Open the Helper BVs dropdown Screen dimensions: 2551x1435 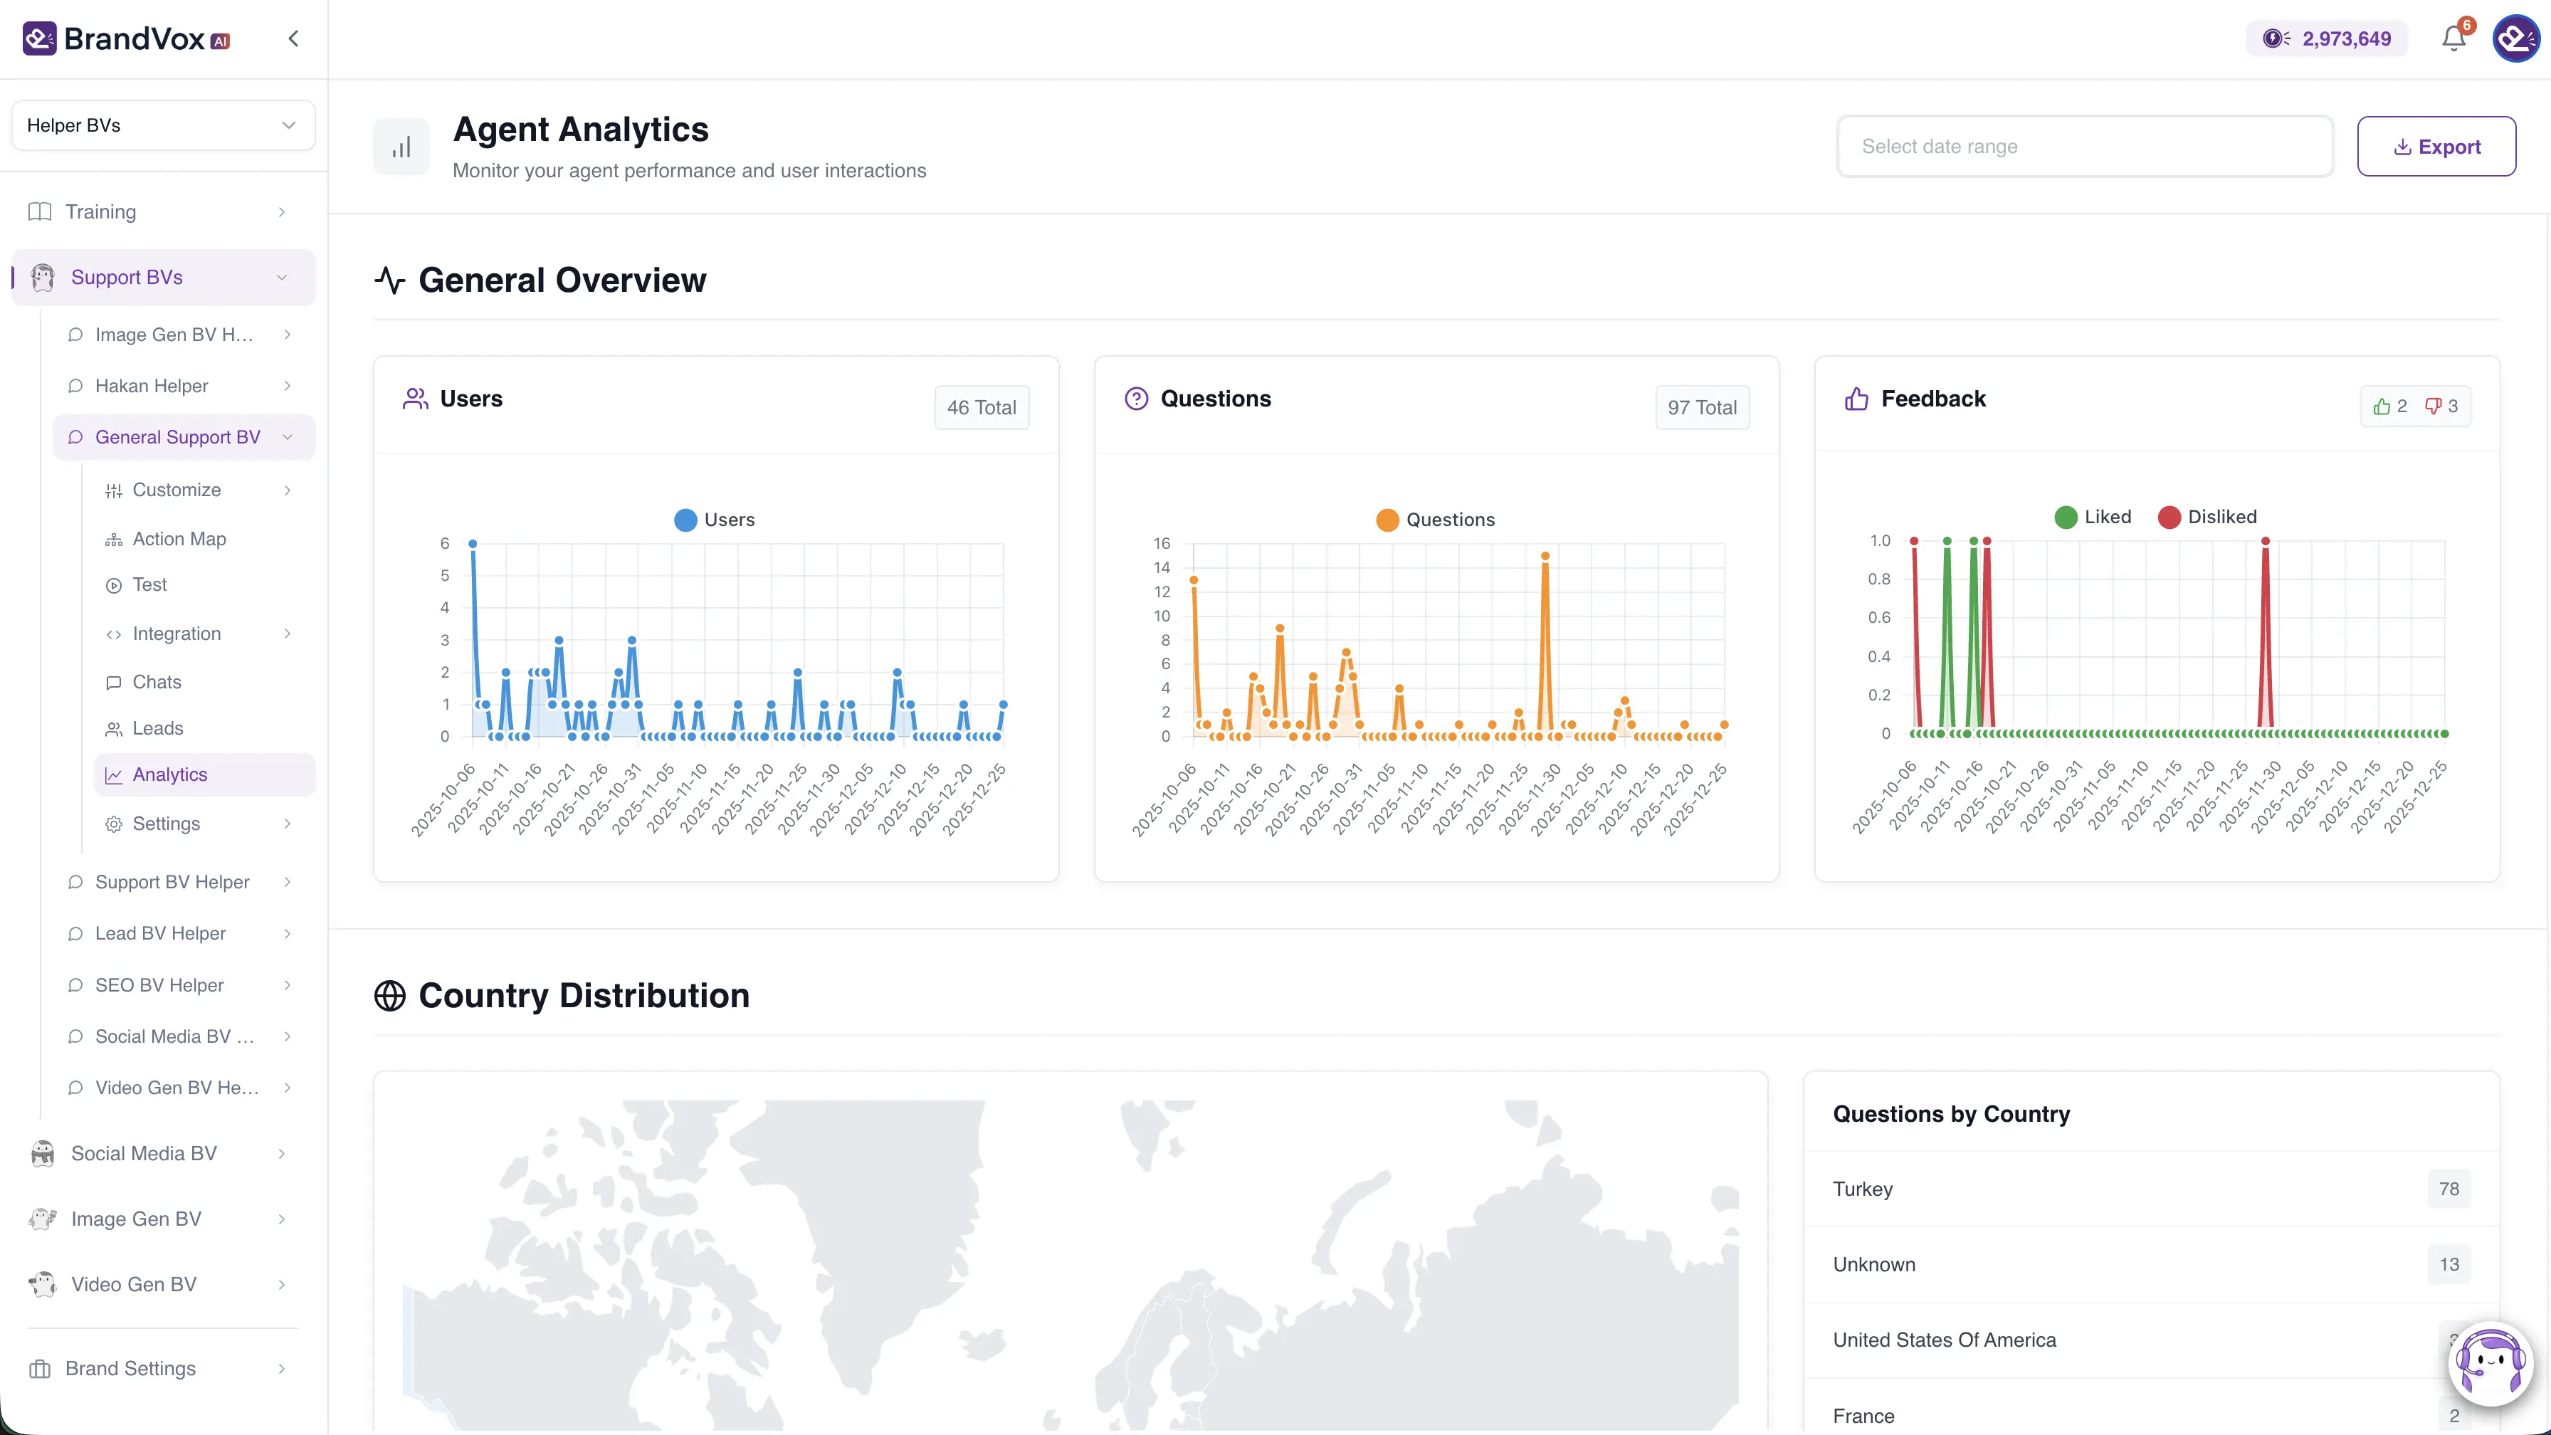(x=164, y=126)
